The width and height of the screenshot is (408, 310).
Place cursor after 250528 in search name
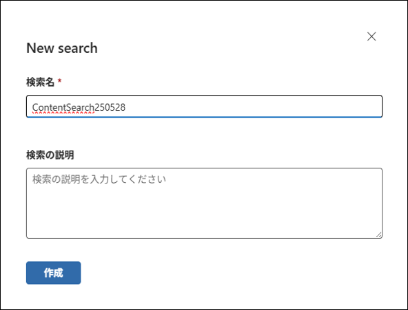click(x=126, y=107)
